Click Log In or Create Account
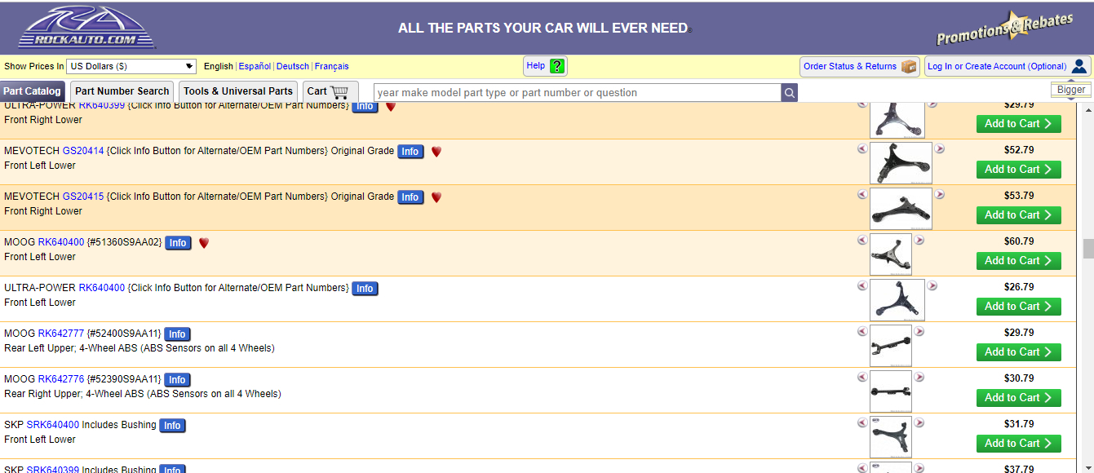The height and width of the screenshot is (473, 1094). point(1007,67)
